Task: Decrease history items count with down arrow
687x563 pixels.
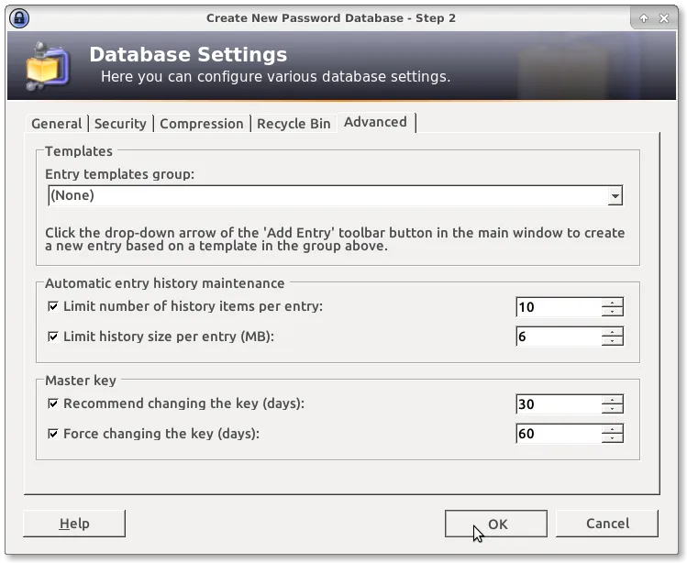Action: click(612, 313)
